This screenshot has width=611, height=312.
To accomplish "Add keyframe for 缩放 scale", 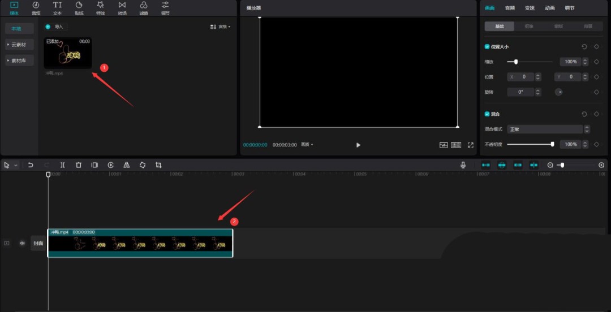I will pos(596,62).
